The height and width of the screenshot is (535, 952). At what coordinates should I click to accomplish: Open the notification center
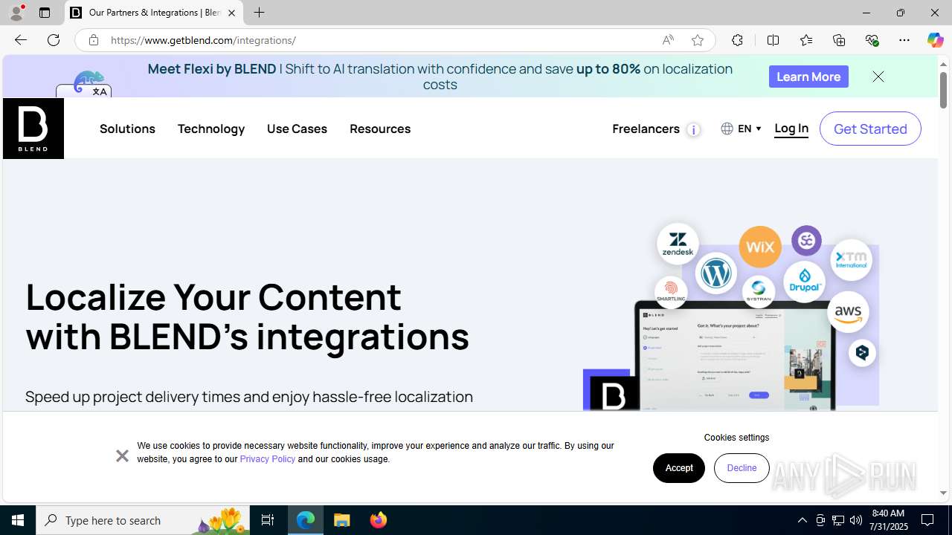coord(928,520)
